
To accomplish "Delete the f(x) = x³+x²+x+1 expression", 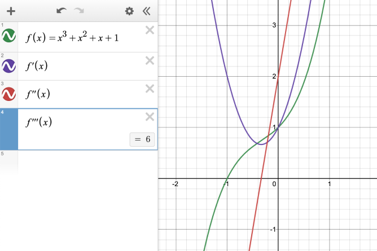I will [x=150, y=30].
